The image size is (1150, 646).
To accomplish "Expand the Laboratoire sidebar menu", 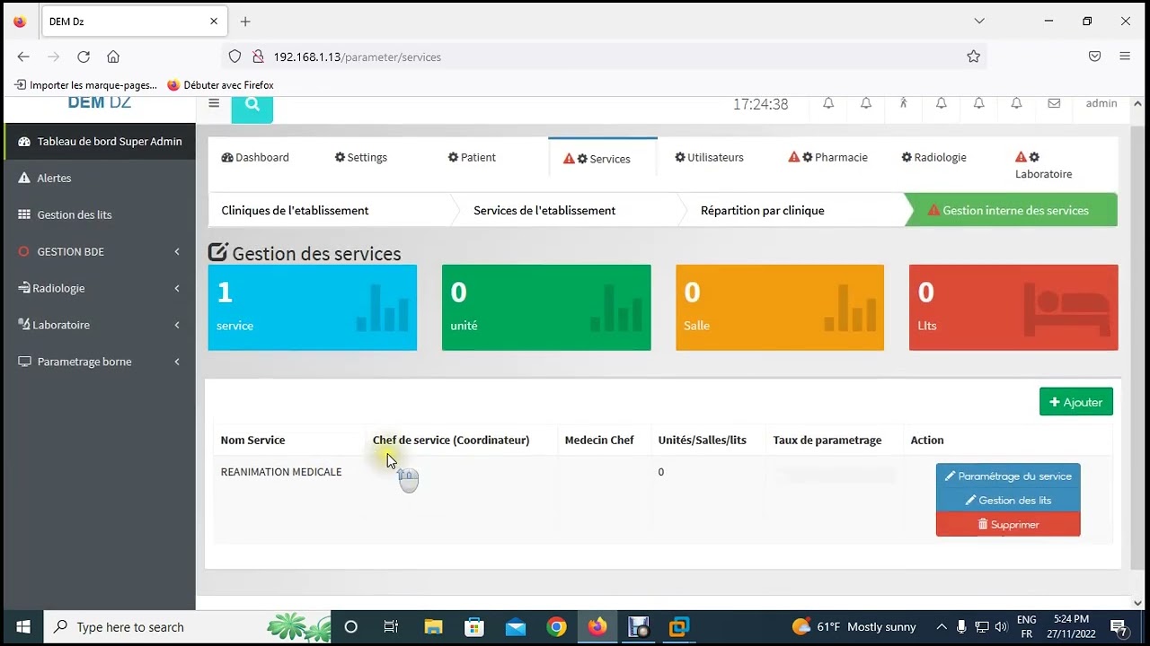I will [100, 325].
